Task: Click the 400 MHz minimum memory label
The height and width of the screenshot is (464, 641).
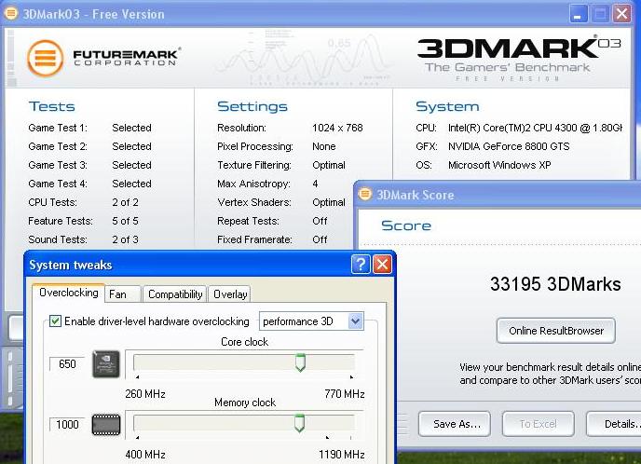Action: 145,455
